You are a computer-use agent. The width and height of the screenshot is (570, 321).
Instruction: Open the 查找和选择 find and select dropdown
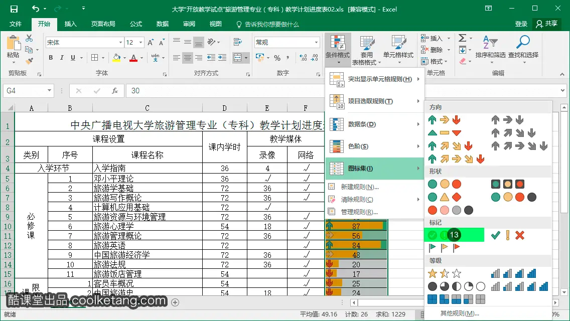(x=523, y=50)
